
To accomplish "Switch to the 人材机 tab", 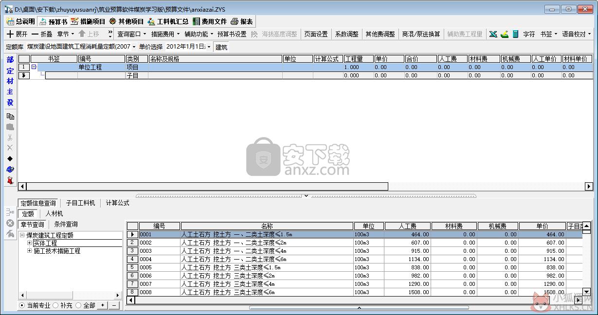I will pyautogui.click(x=54, y=213).
